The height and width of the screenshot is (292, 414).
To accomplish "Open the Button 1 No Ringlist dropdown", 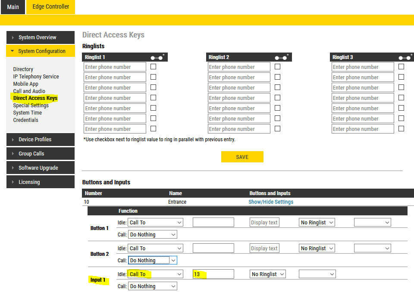I will [x=317, y=223].
